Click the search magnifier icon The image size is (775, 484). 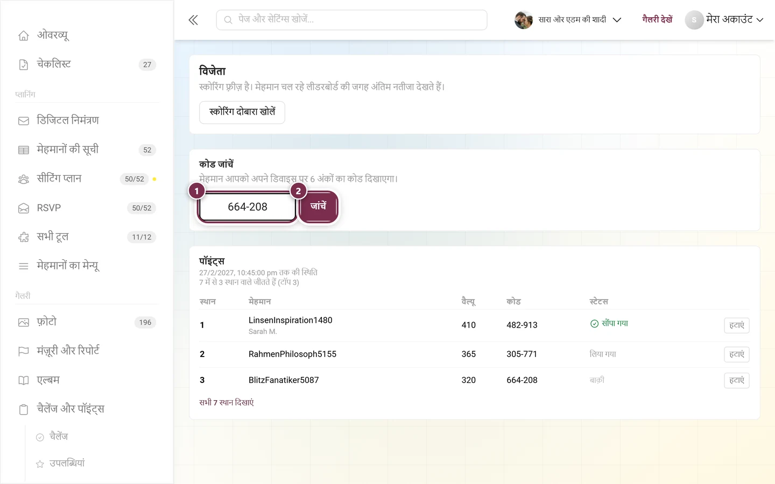tap(228, 20)
